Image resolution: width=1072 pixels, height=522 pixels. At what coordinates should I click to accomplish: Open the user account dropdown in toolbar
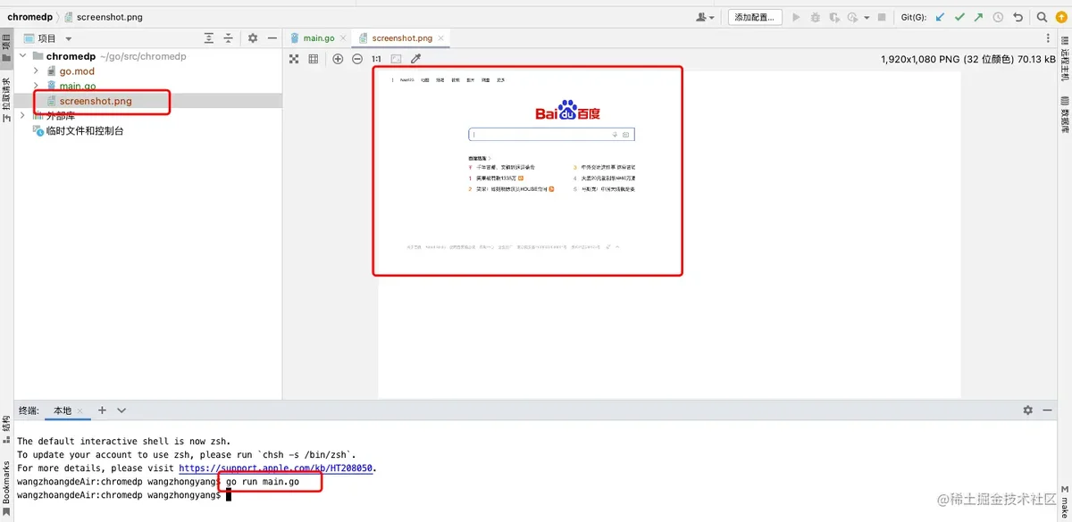click(x=705, y=17)
